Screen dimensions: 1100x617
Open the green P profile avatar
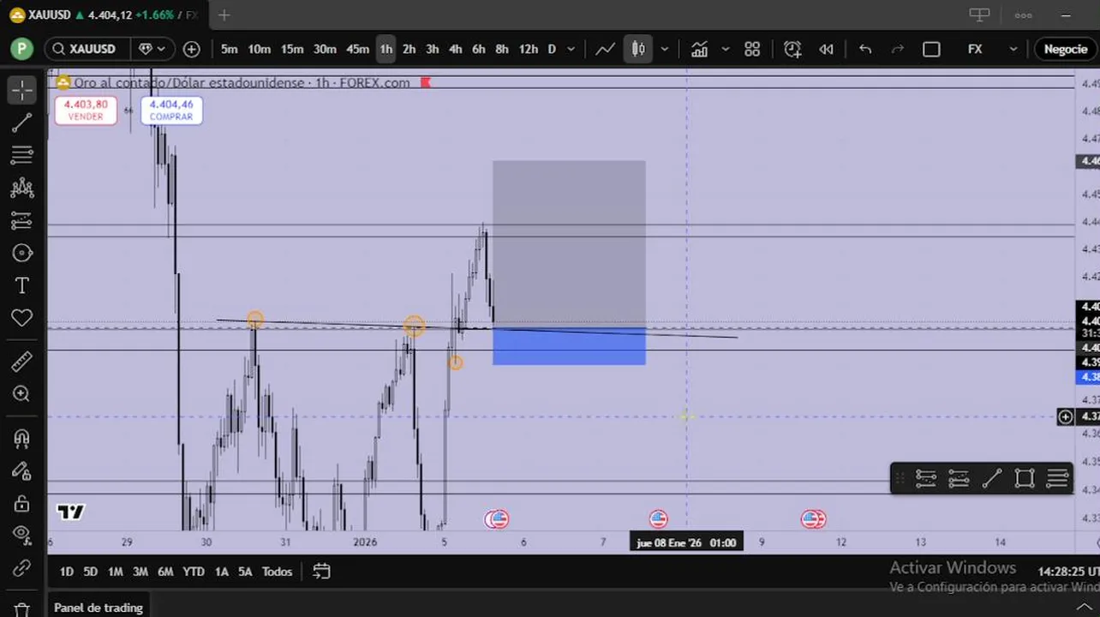tap(21, 49)
